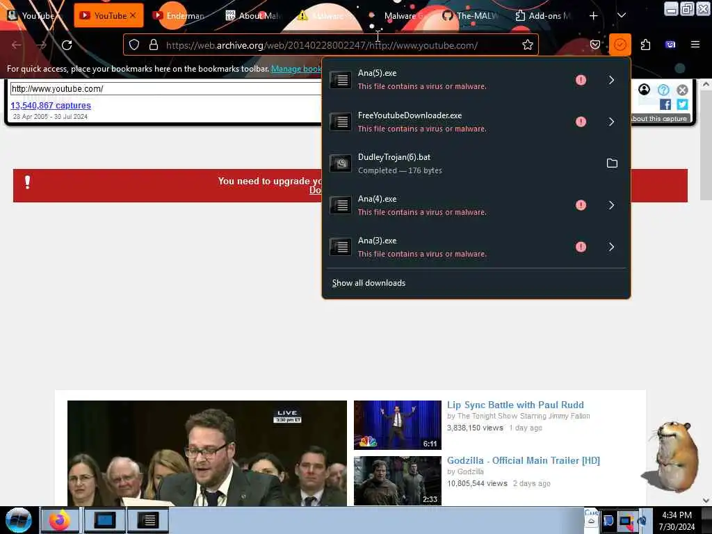
Task: Click About this capture button
Action: pyautogui.click(x=659, y=118)
